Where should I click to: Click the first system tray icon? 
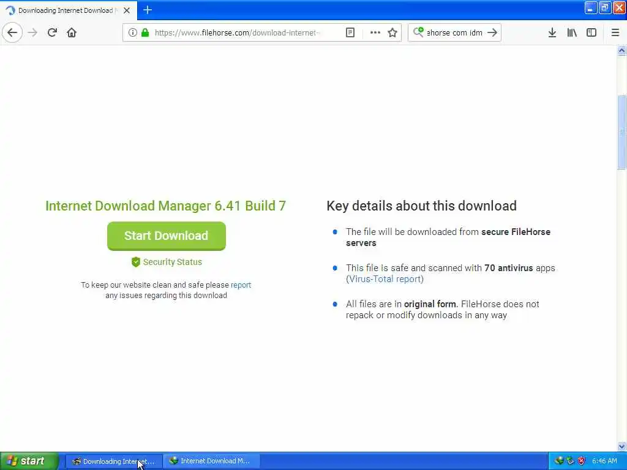tap(558, 461)
